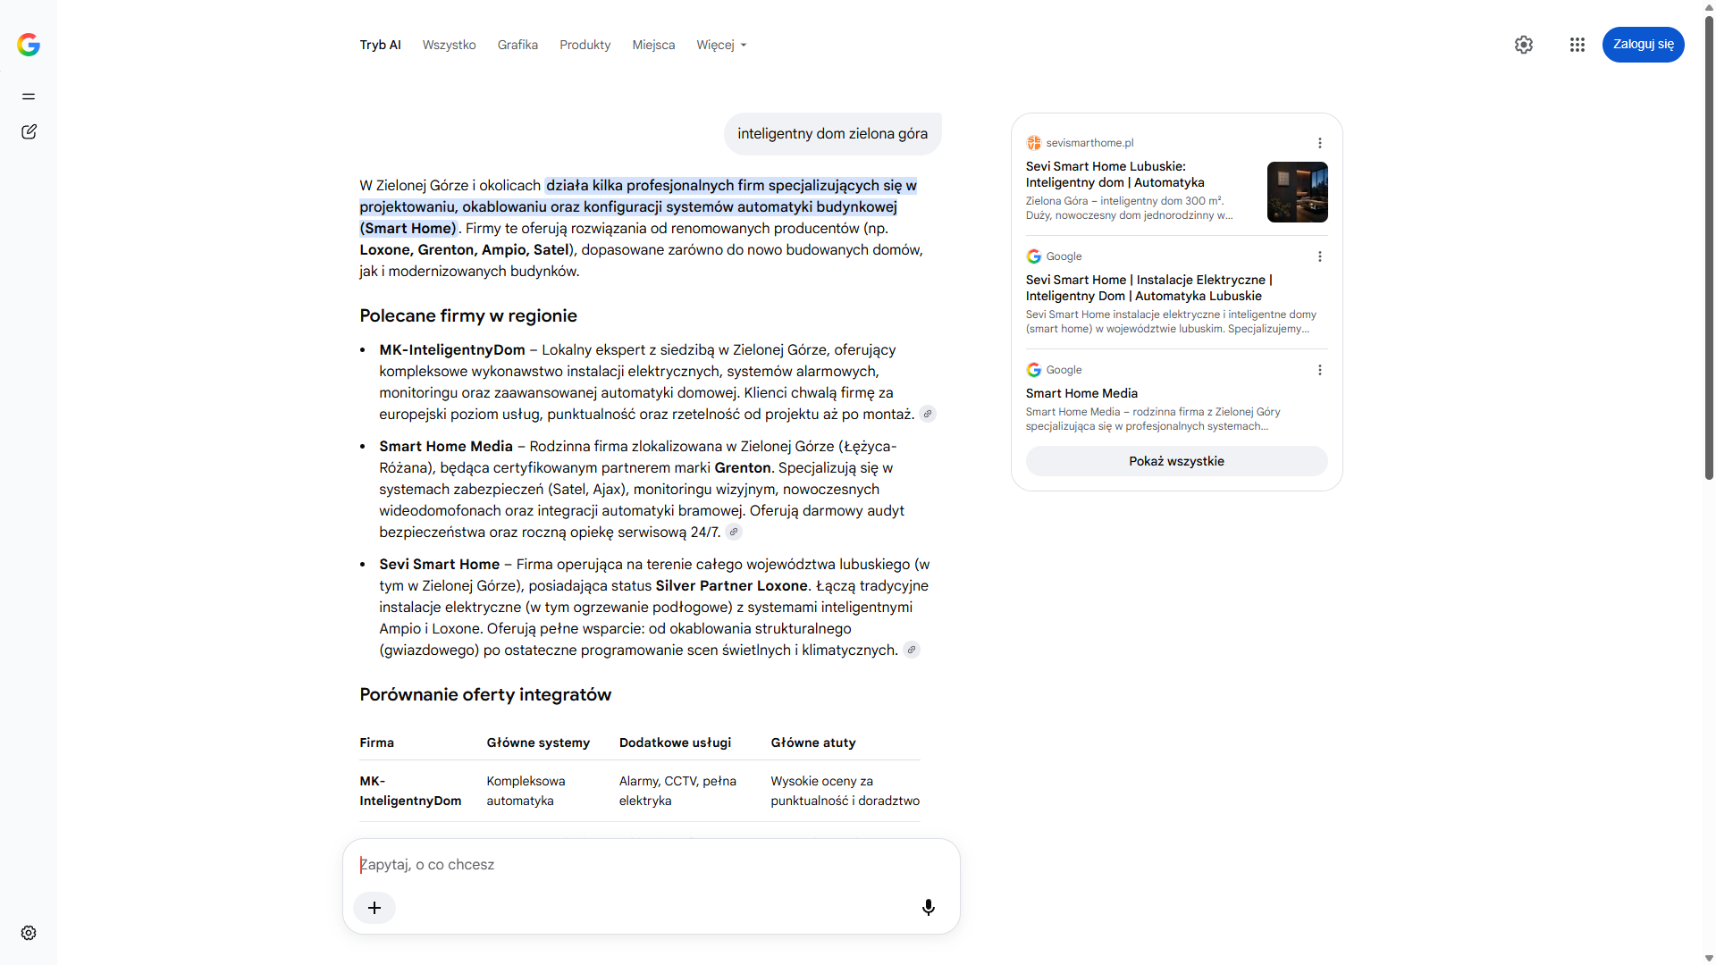The image size is (1716, 965).
Task: Open quick settings gear in header
Action: tap(1524, 45)
